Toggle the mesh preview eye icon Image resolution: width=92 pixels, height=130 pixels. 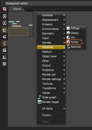[5, 37]
